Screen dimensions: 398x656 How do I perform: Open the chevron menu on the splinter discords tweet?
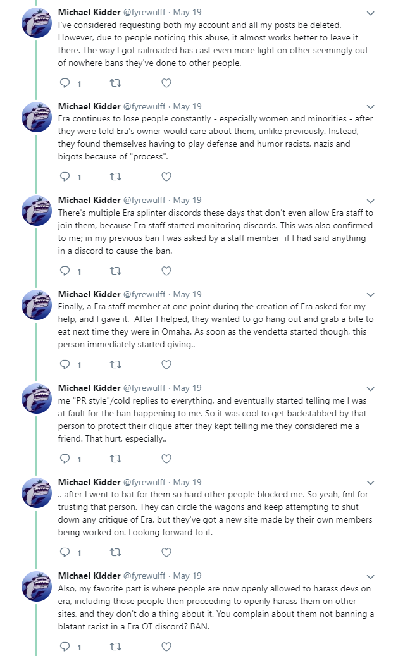370,201
